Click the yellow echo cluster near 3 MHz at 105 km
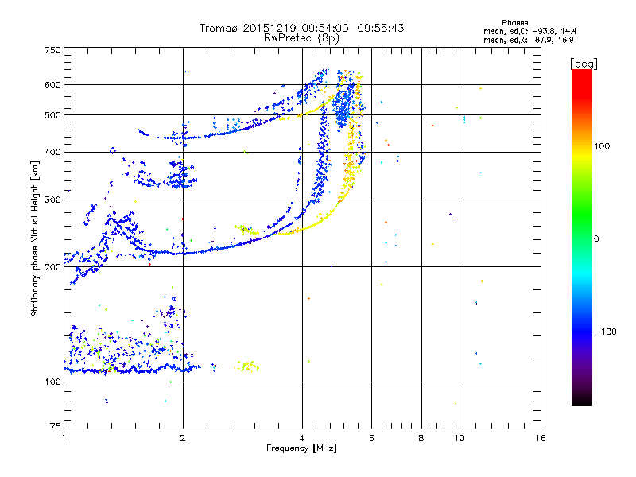Image resolution: width=636 pixels, height=477 pixels. pyautogui.click(x=246, y=366)
